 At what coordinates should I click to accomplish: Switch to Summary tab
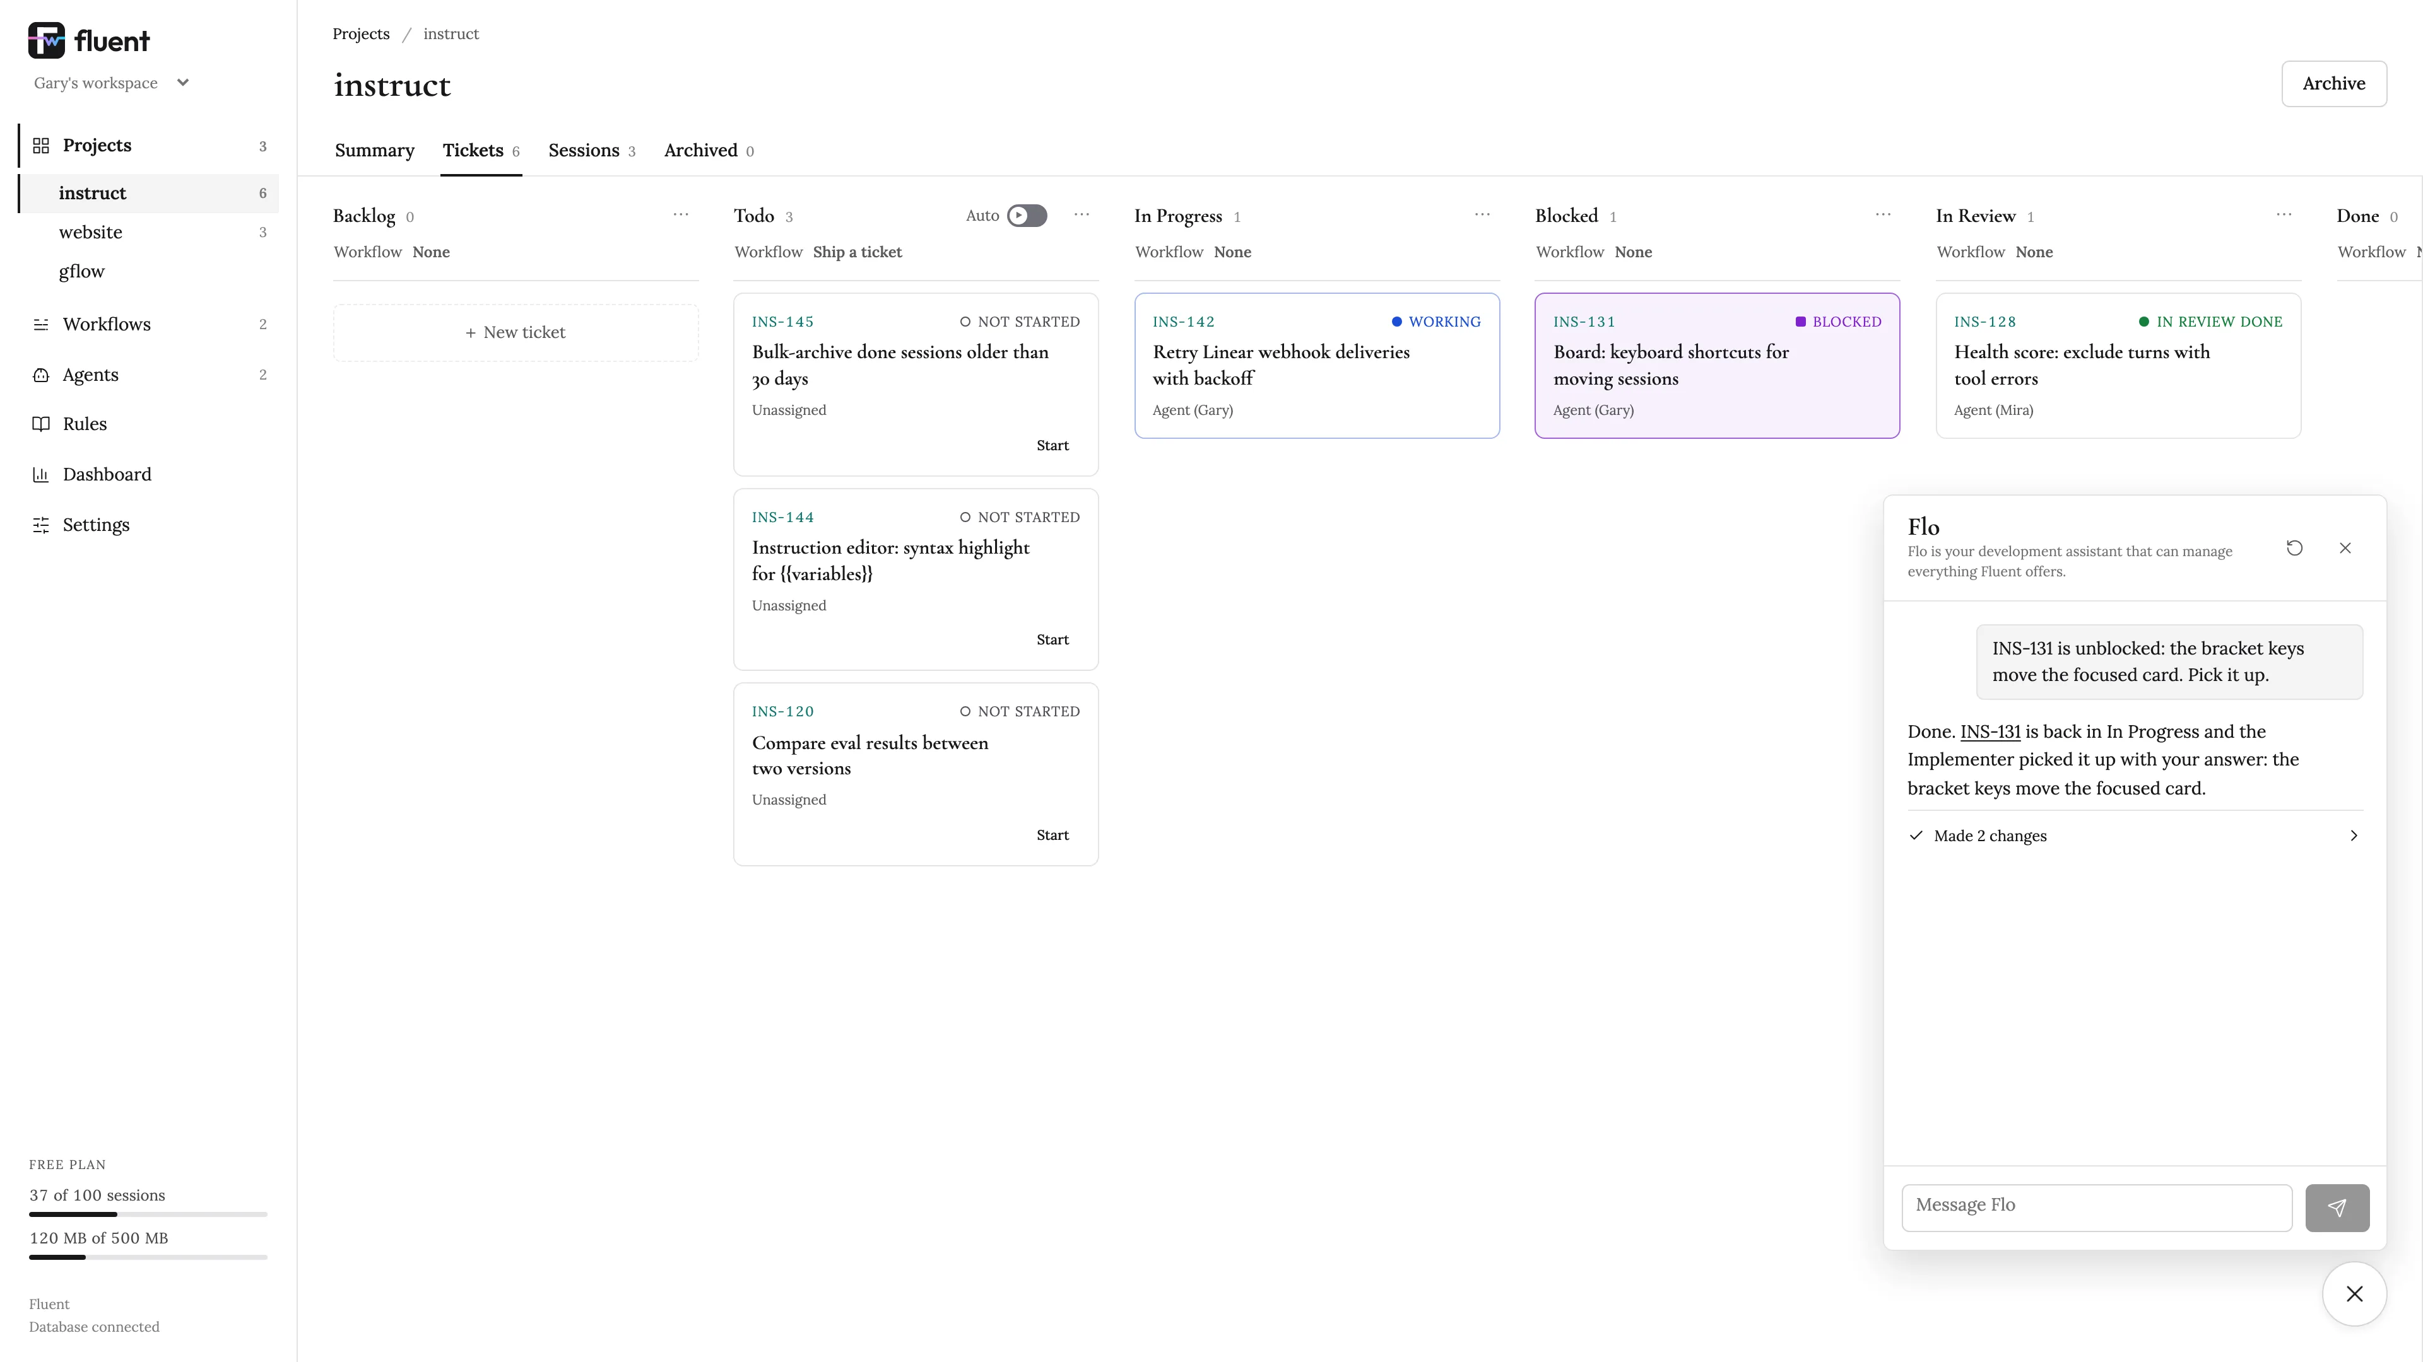tap(374, 151)
